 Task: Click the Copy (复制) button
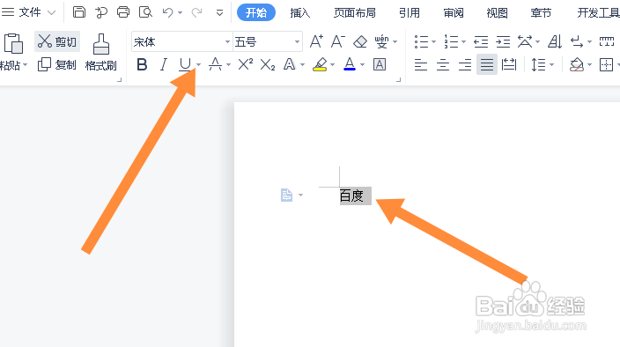pyautogui.click(x=57, y=64)
